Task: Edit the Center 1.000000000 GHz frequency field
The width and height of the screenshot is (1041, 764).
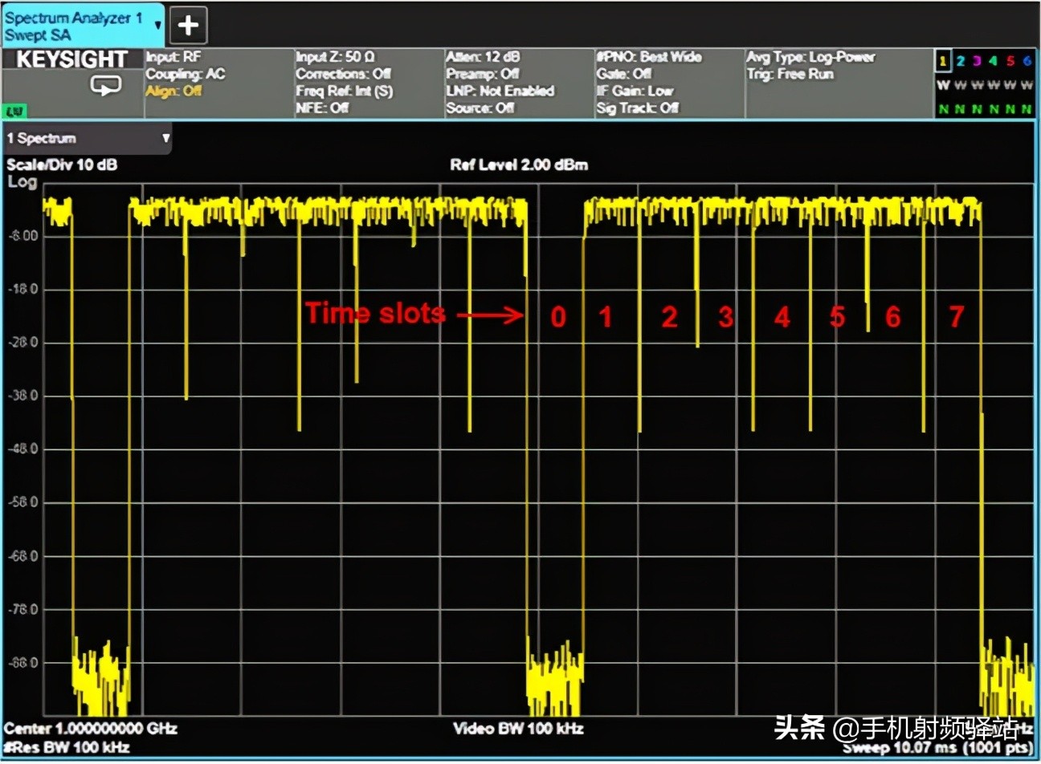Action: click(x=91, y=729)
